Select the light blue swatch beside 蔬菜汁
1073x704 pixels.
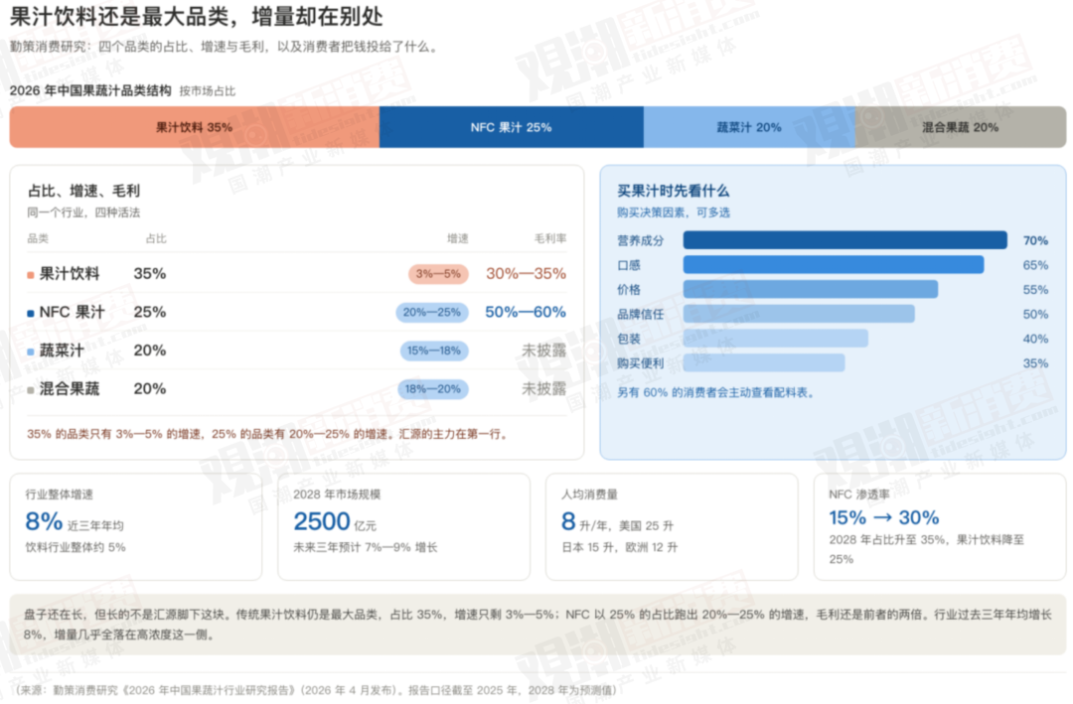[x=30, y=352]
